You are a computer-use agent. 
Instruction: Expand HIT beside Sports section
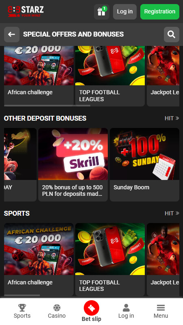pyautogui.click(x=172, y=213)
